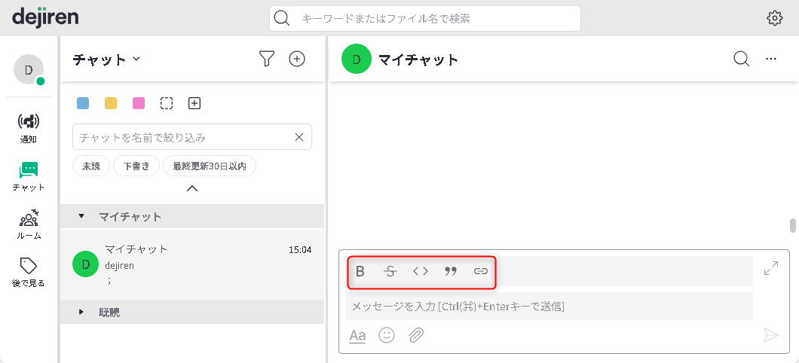Expand the message editor to full size
This screenshot has height=363, width=799.
click(771, 268)
